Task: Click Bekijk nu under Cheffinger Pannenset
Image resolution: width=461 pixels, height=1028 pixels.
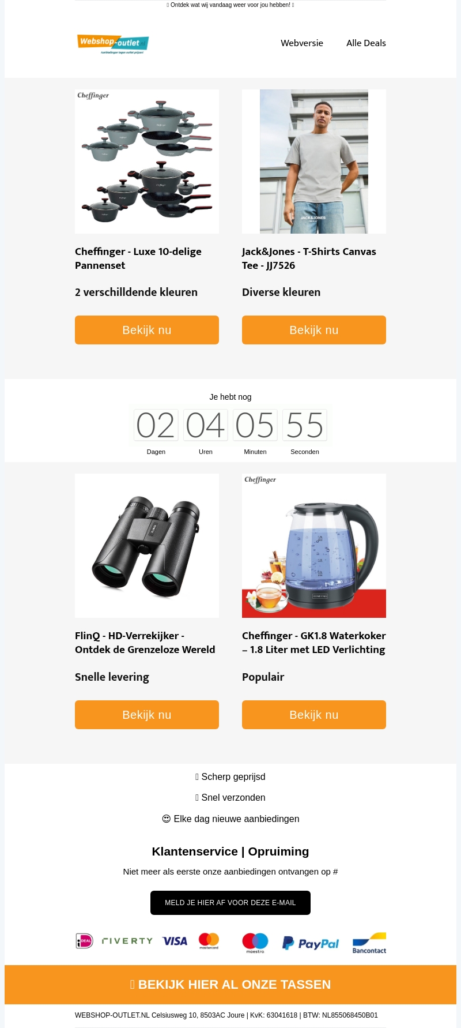Action: pyautogui.click(x=147, y=330)
